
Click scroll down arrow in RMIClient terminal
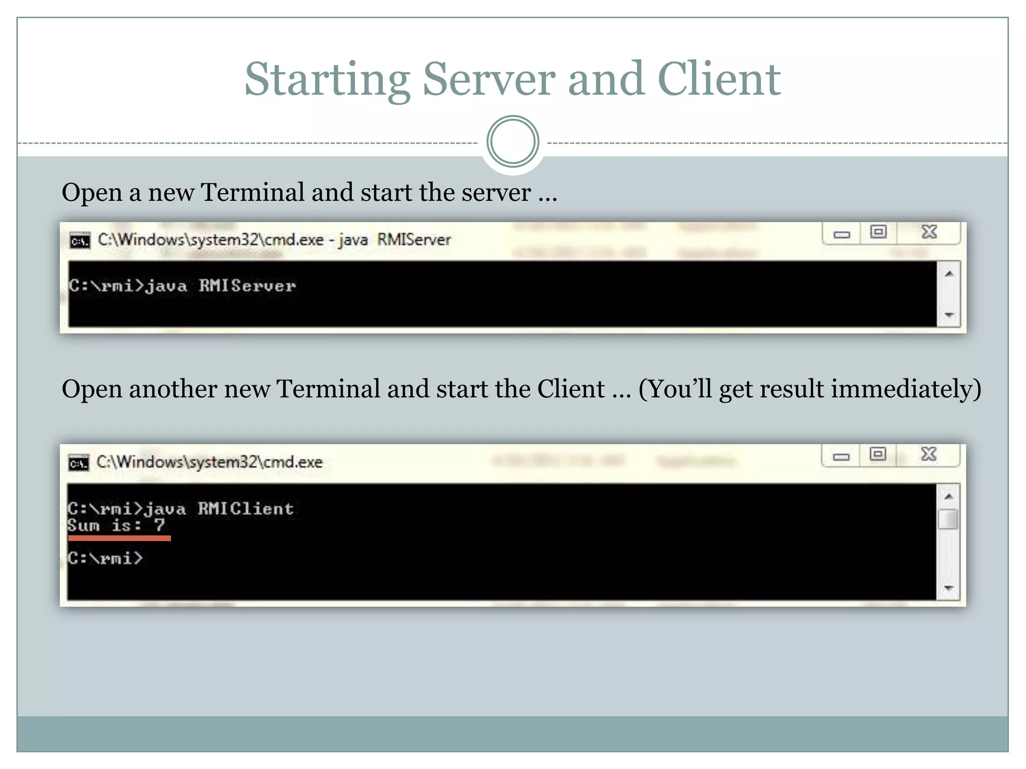coord(948,588)
